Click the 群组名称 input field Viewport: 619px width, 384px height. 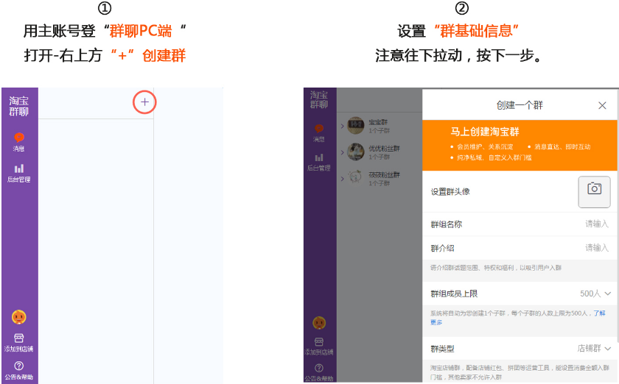[520, 224]
